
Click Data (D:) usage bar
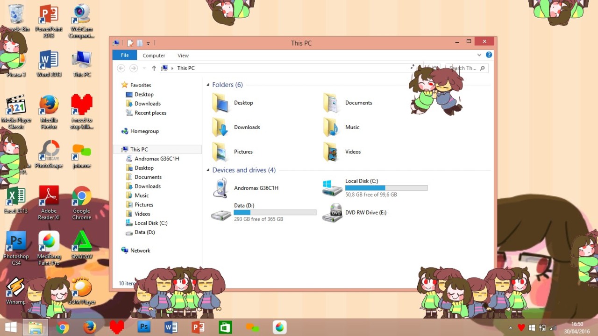pyautogui.click(x=275, y=212)
